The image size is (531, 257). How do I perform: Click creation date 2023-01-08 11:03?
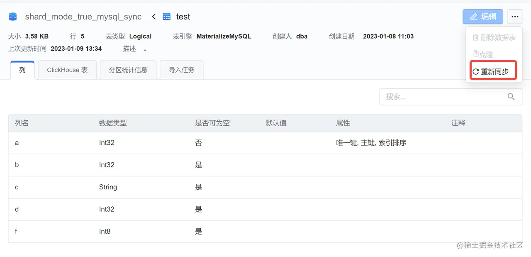[x=388, y=37]
